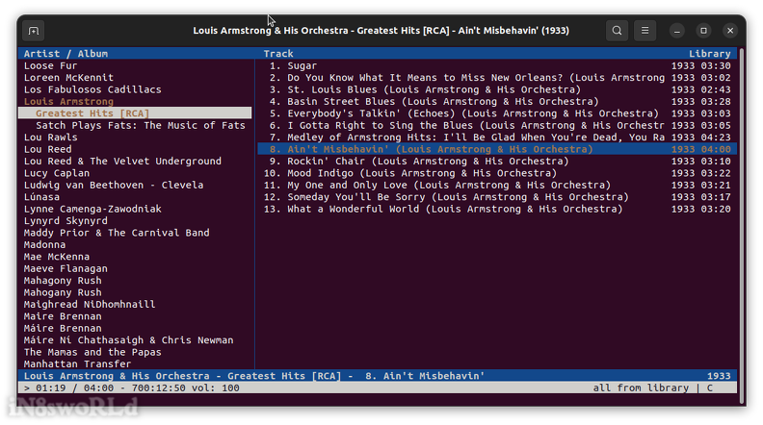Click the vol: 100 status text
The height and width of the screenshot is (425, 763).
pyautogui.click(x=216, y=388)
